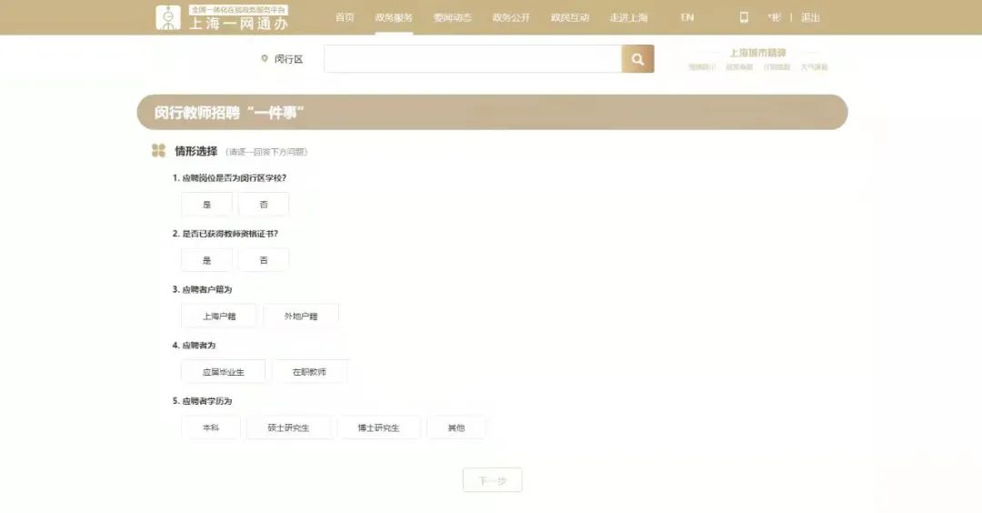
Task: Click the 上海一网通办 logo icon
Action: coord(168,17)
